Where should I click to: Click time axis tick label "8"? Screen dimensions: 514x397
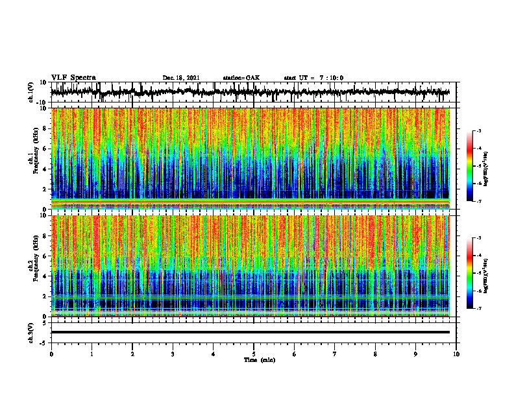tap(375, 354)
